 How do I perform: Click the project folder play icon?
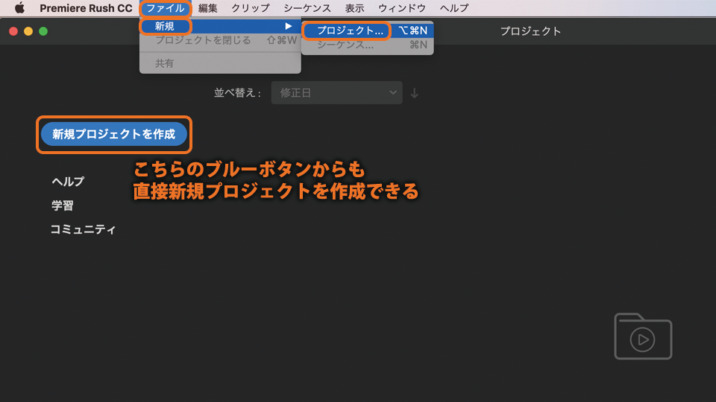pos(643,336)
